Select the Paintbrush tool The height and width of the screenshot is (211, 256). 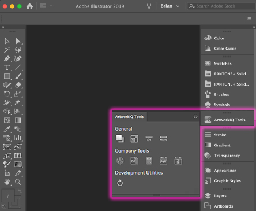(x=18, y=76)
